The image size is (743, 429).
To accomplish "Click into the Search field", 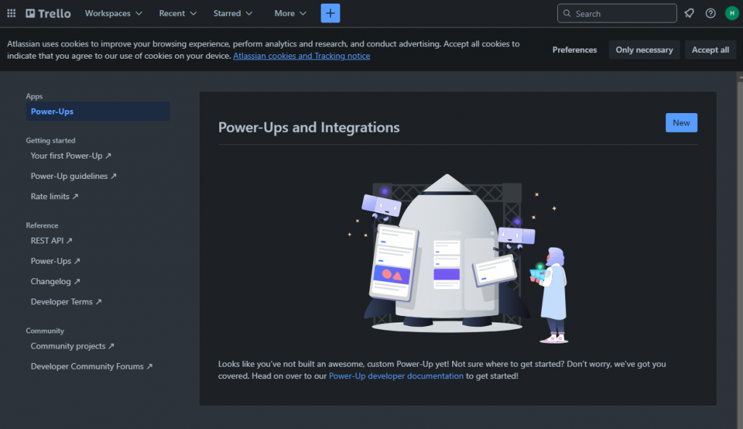I will point(617,13).
